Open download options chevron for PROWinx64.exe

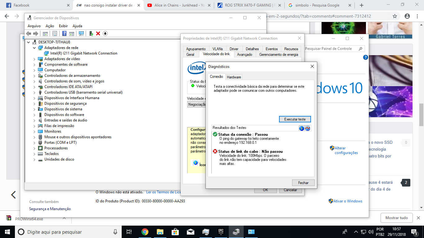[x=64, y=218]
